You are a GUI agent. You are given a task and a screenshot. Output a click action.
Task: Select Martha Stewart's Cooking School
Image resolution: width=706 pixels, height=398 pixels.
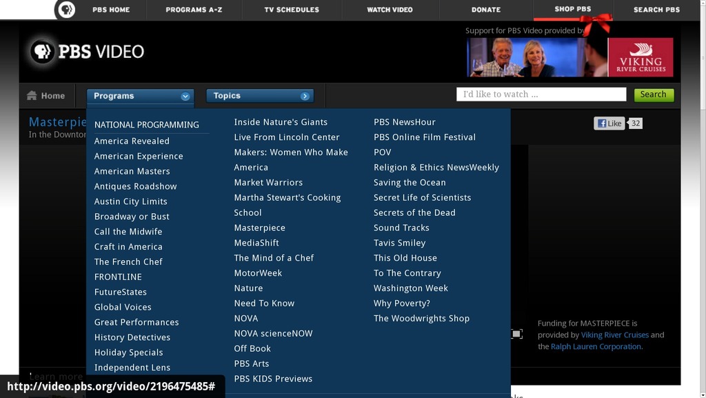288,205
